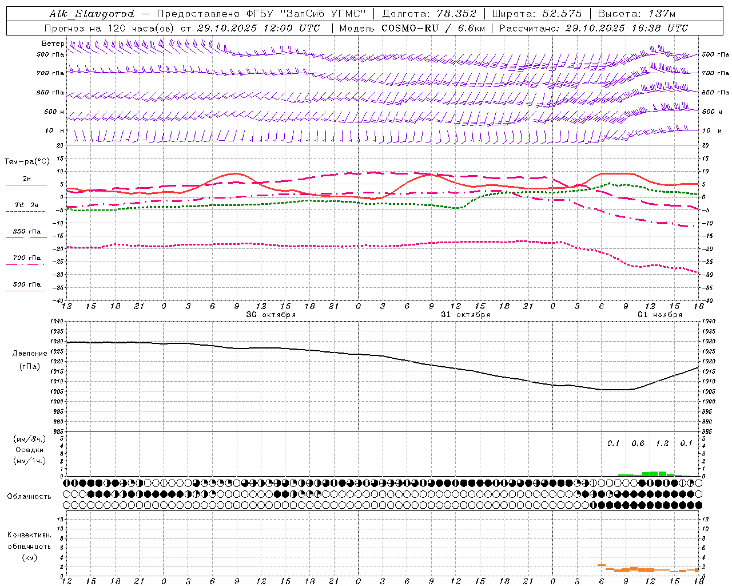Screen dimensions: 732x586
Task: Click the Ветер wind panel label
Action: pos(53,43)
